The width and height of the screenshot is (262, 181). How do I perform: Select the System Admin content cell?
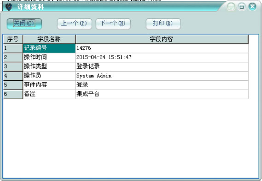point(162,76)
